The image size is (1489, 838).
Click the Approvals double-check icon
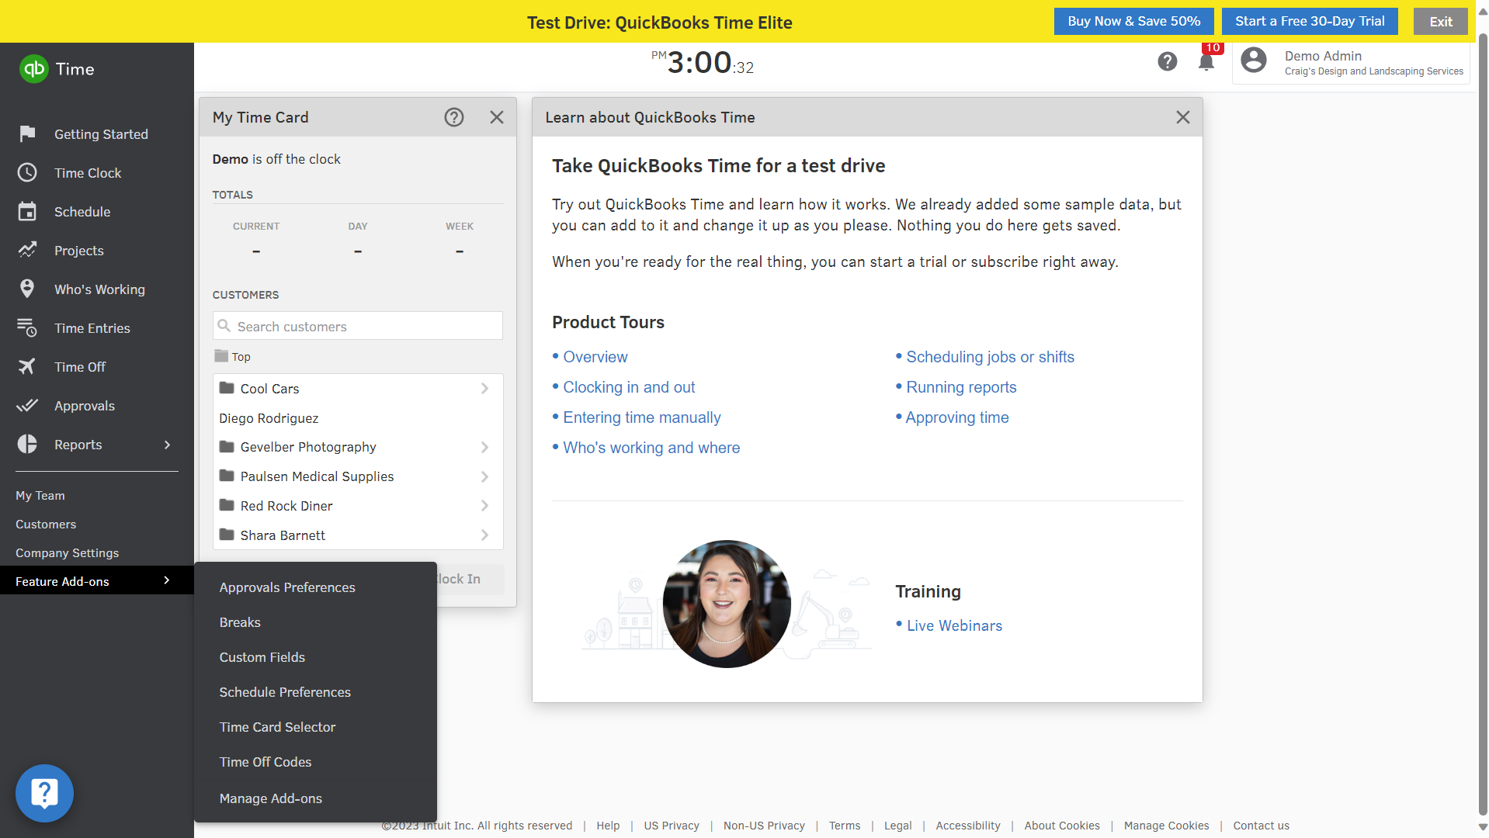click(27, 405)
